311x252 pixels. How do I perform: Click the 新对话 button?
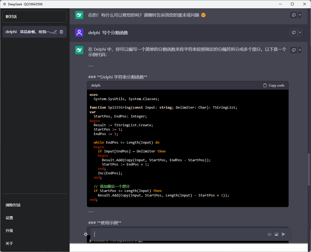click(34, 16)
